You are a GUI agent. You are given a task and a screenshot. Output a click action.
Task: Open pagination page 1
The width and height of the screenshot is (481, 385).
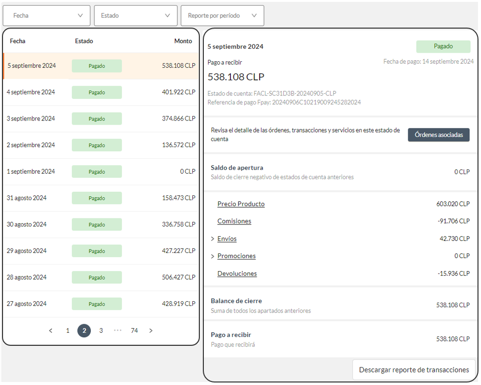pyautogui.click(x=68, y=331)
